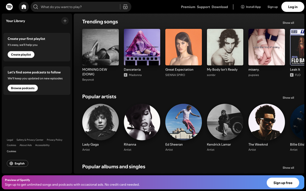Image resolution: width=306 pixels, height=191 pixels.
Task: Open Lady Gaga artist photo
Action: [100, 122]
